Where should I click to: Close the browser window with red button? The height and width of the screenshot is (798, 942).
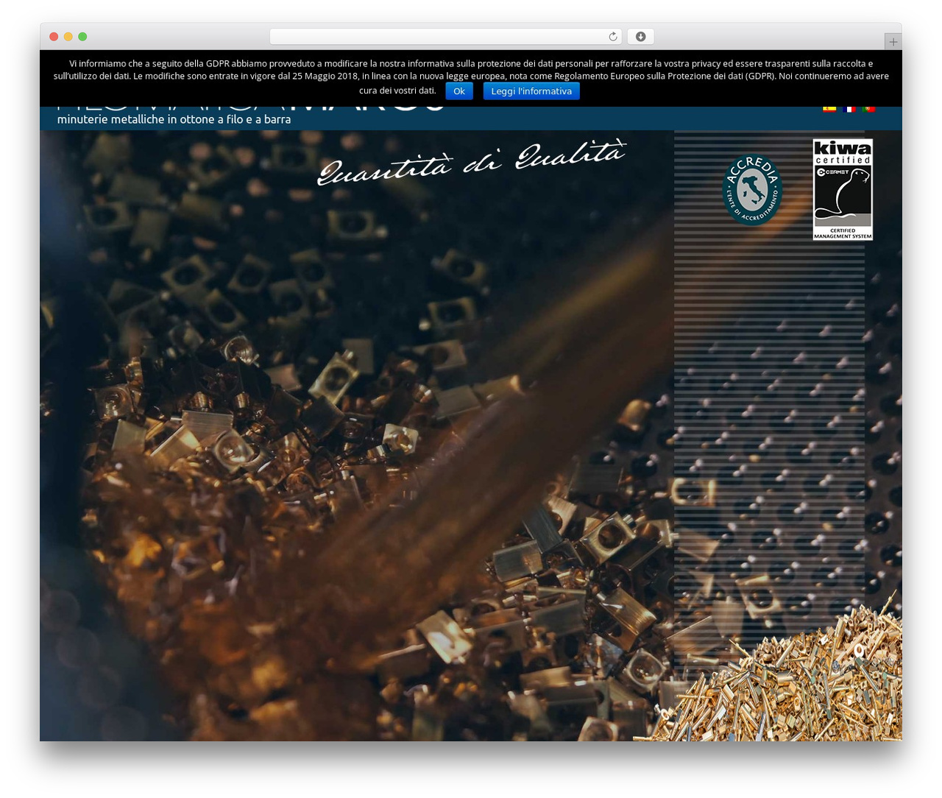tap(54, 37)
